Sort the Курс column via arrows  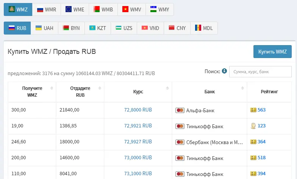tap(167, 88)
